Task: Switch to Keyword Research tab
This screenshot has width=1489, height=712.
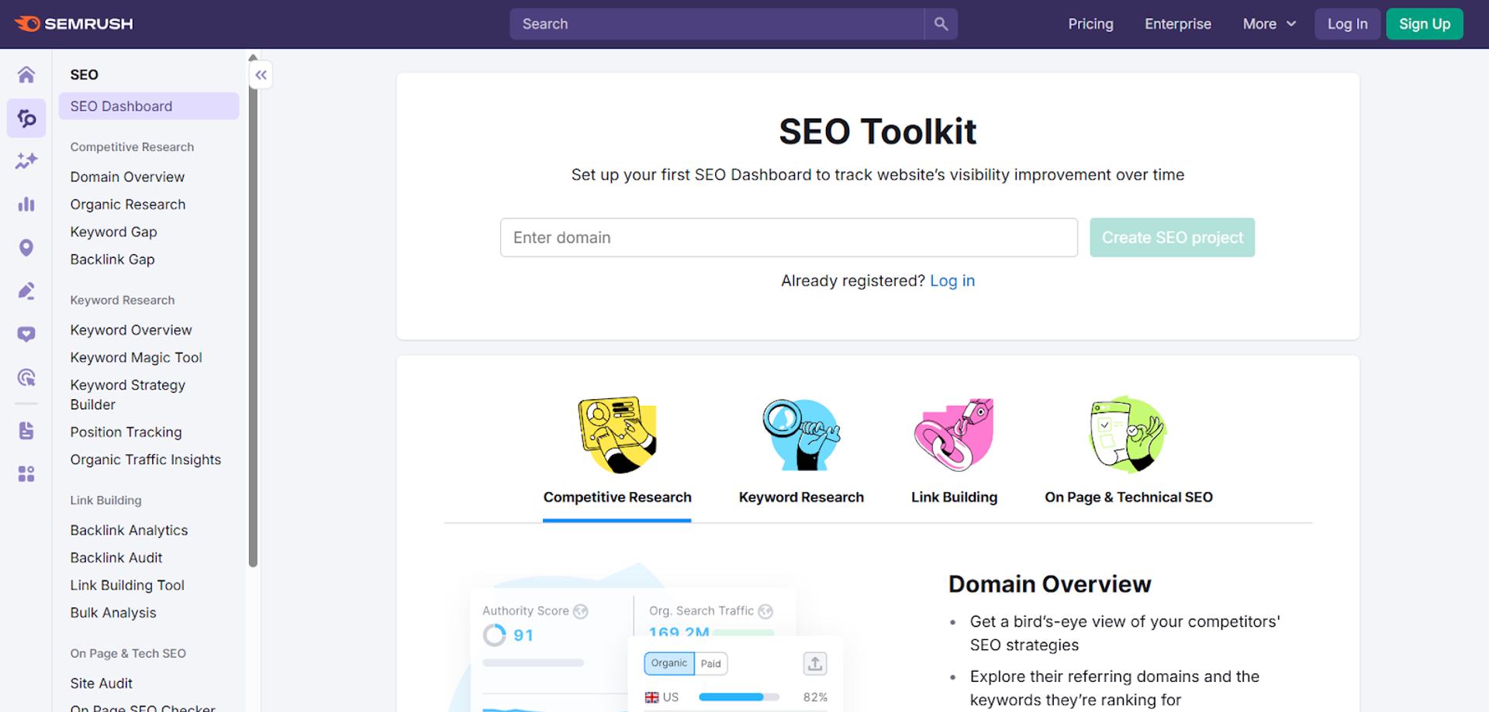Action: point(801,497)
